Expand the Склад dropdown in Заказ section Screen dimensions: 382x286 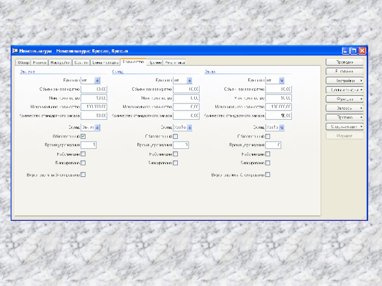pos(282,127)
